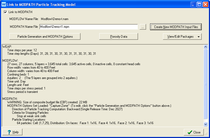The width and height of the screenshot is (210, 138).
Task: Browse for MODPATH name file with ellipsis button
Action: (x=143, y=27)
